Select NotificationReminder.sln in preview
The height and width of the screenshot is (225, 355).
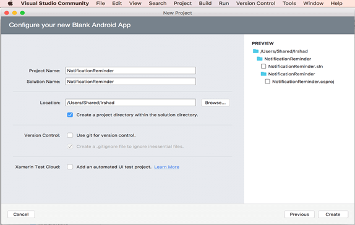pyautogui.click(x=296, y=66)
